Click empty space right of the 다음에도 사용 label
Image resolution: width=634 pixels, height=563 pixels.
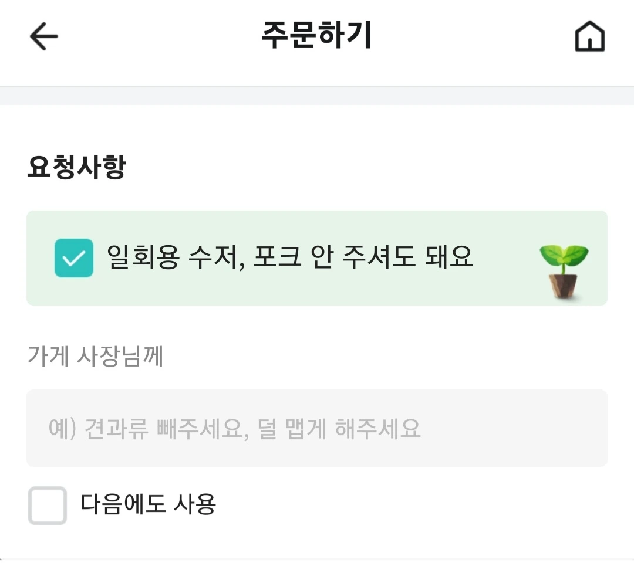413,505
